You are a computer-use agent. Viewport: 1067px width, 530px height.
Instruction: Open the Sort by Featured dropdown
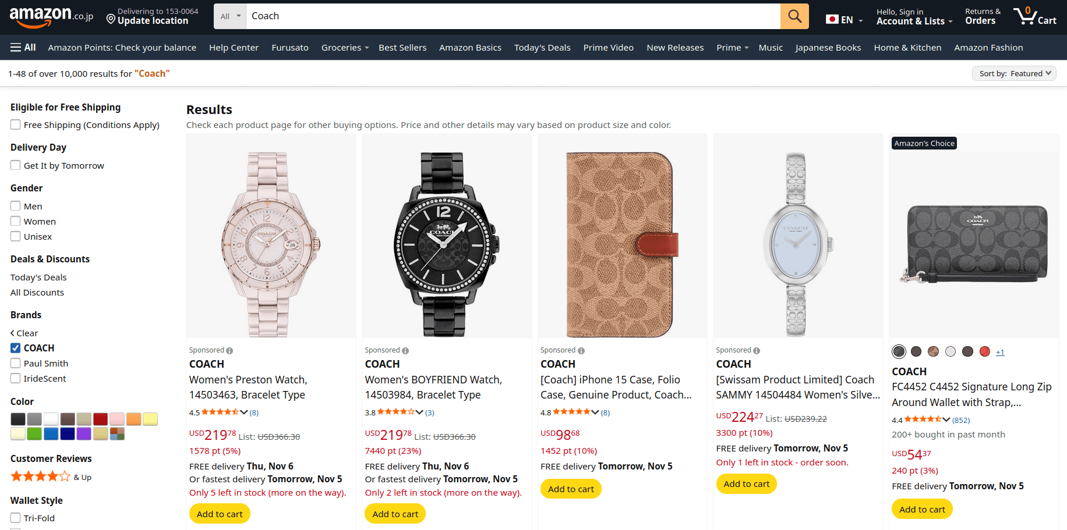pyautogui.click(x=1014, y=73)
